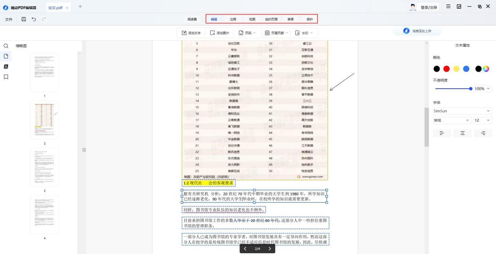496x254 pixels.
Task: Align text center icon
Action: tap(463, 133)
